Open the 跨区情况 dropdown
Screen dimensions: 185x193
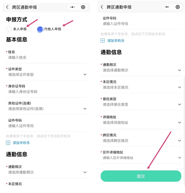pyautogui.click(x=141, y=138)
